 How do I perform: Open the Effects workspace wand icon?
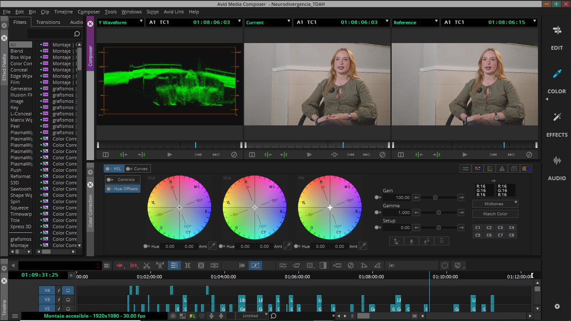[557, 117]
